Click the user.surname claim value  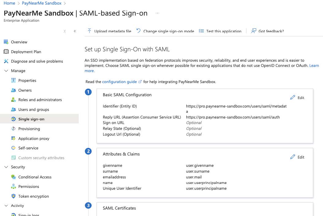[x=198, y=171]
